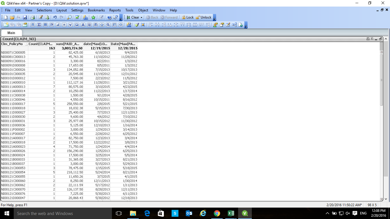Image resolution: width=390 pixels, height=219 pixels.
Task: Launch the Quick Chart wizard icon
Action: coord(85,17)
